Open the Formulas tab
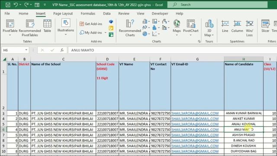The height and width of the screenshot is (156, 277). tap(88, 13)
